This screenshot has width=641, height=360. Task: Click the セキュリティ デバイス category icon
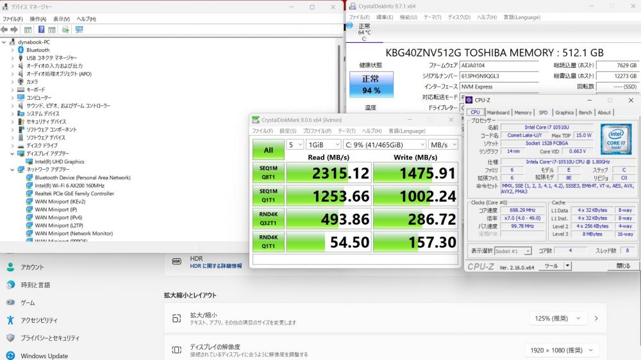[21, 121]
